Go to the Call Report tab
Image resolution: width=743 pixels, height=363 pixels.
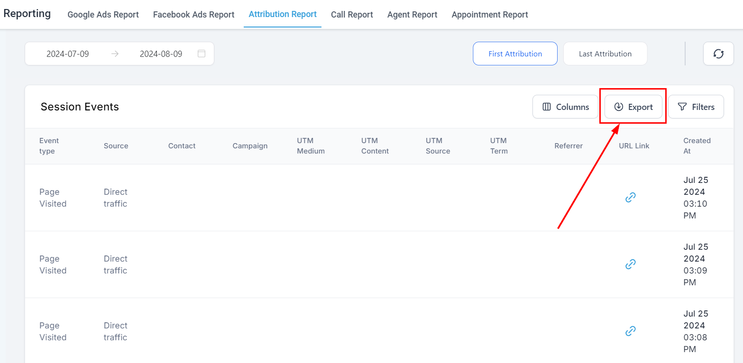click(x=352, y=15)
